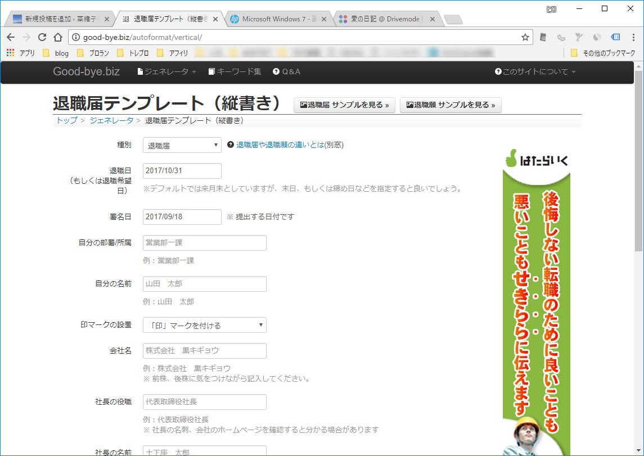
Task: Click the browser back arrow
Action: 11,37
